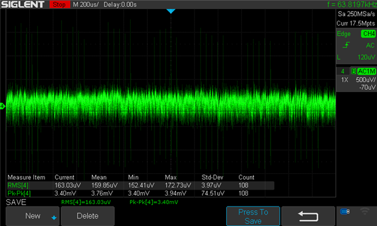Image resolution: width=377 pixels, height=226 pixels.
Task: Click the AC1M coupling badge
Action: [367, 71]
